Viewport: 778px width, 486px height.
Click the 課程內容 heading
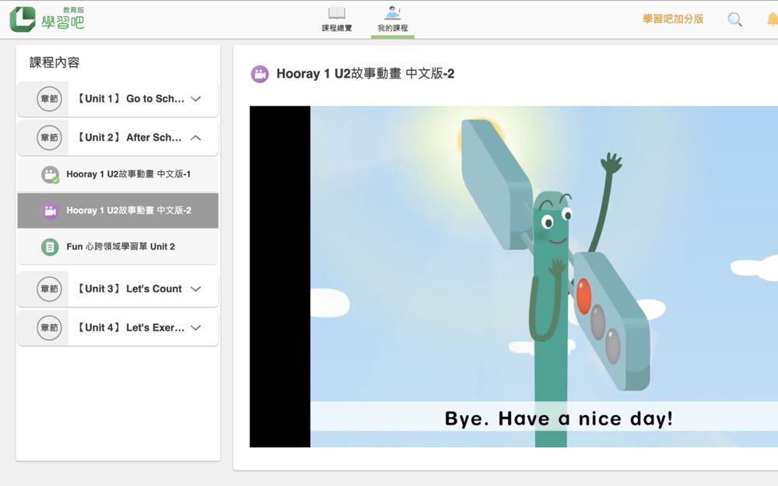coord(54,62)
